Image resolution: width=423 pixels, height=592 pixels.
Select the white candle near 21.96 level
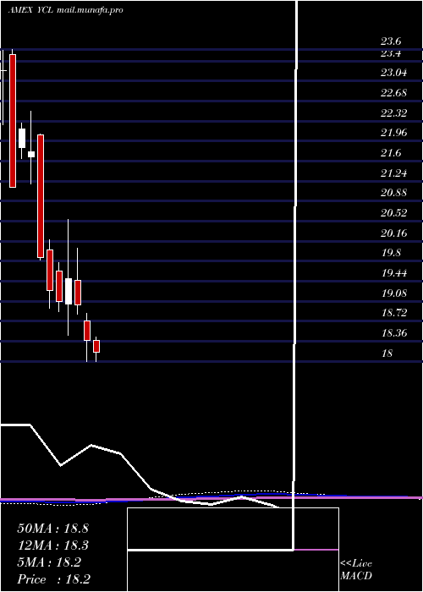point(22,138)
